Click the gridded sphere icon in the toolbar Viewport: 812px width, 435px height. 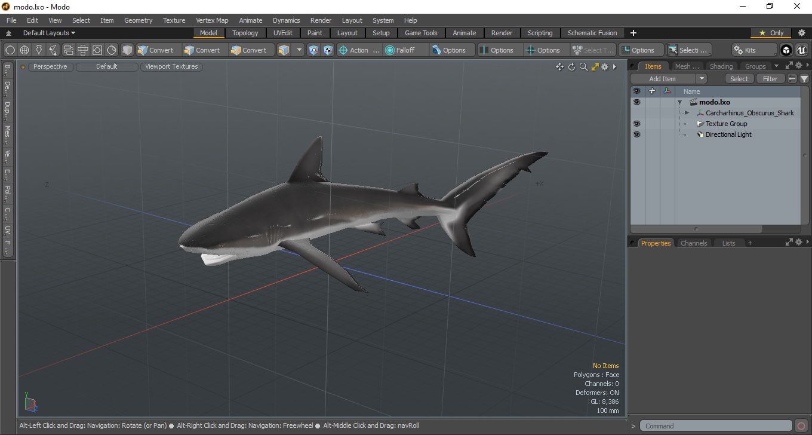24,50
